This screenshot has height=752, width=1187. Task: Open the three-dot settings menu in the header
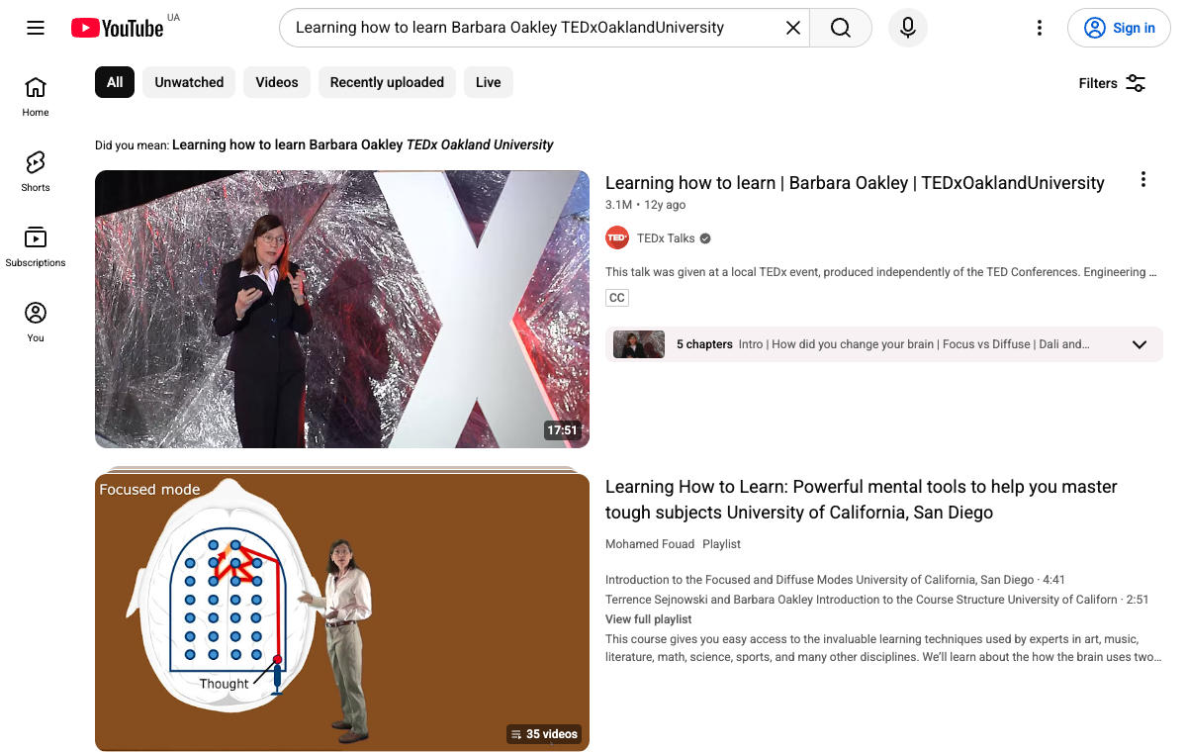(1040, 28)
